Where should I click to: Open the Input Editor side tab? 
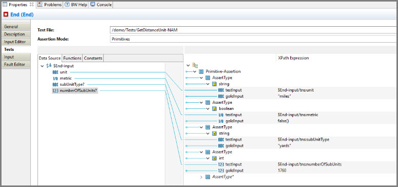16,42
